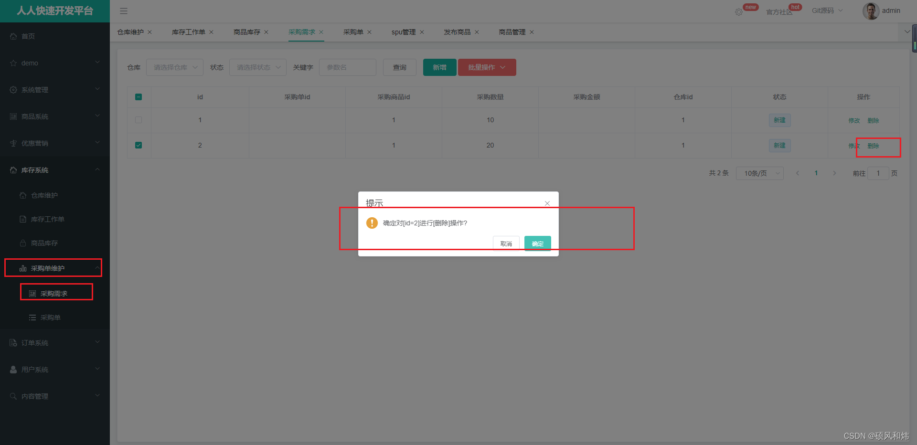
Task: Expand the 内容管理 menu
Action: coord(55,396)
